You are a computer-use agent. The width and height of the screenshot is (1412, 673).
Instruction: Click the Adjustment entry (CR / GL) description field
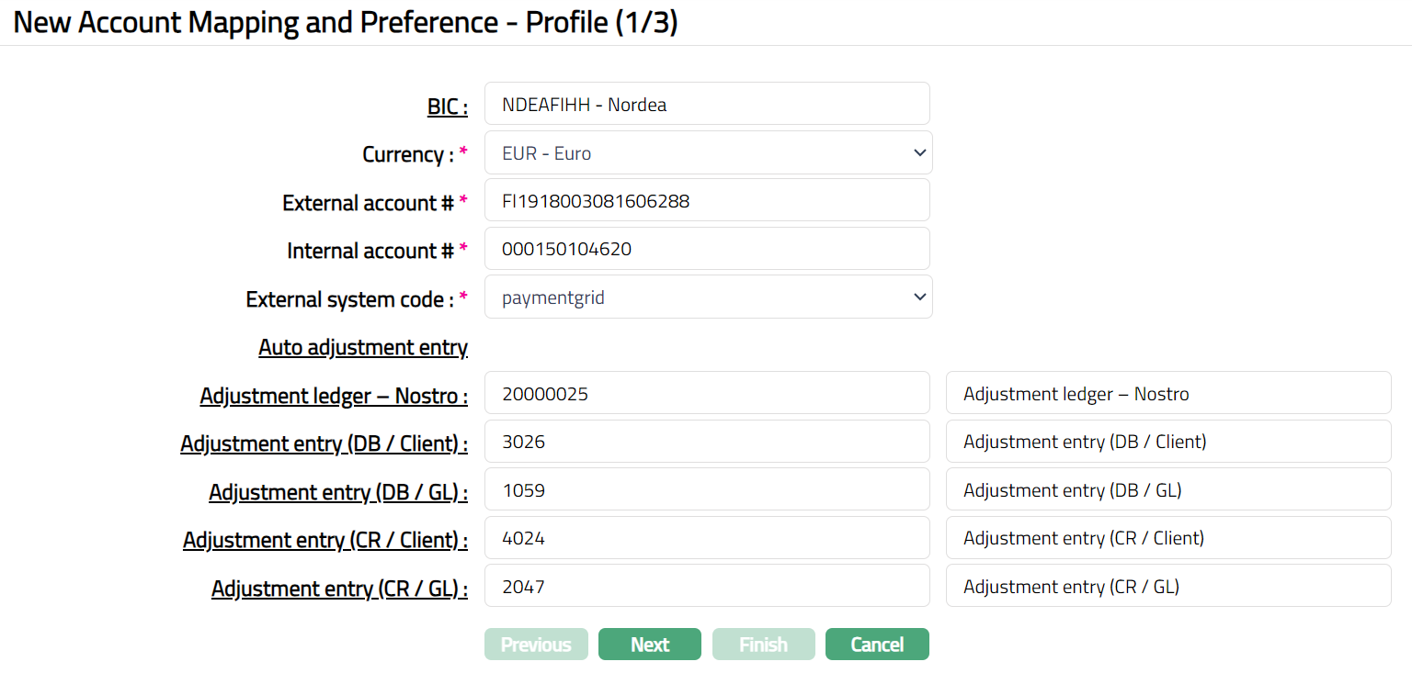pyautogui.click(x=1167, y=587)
